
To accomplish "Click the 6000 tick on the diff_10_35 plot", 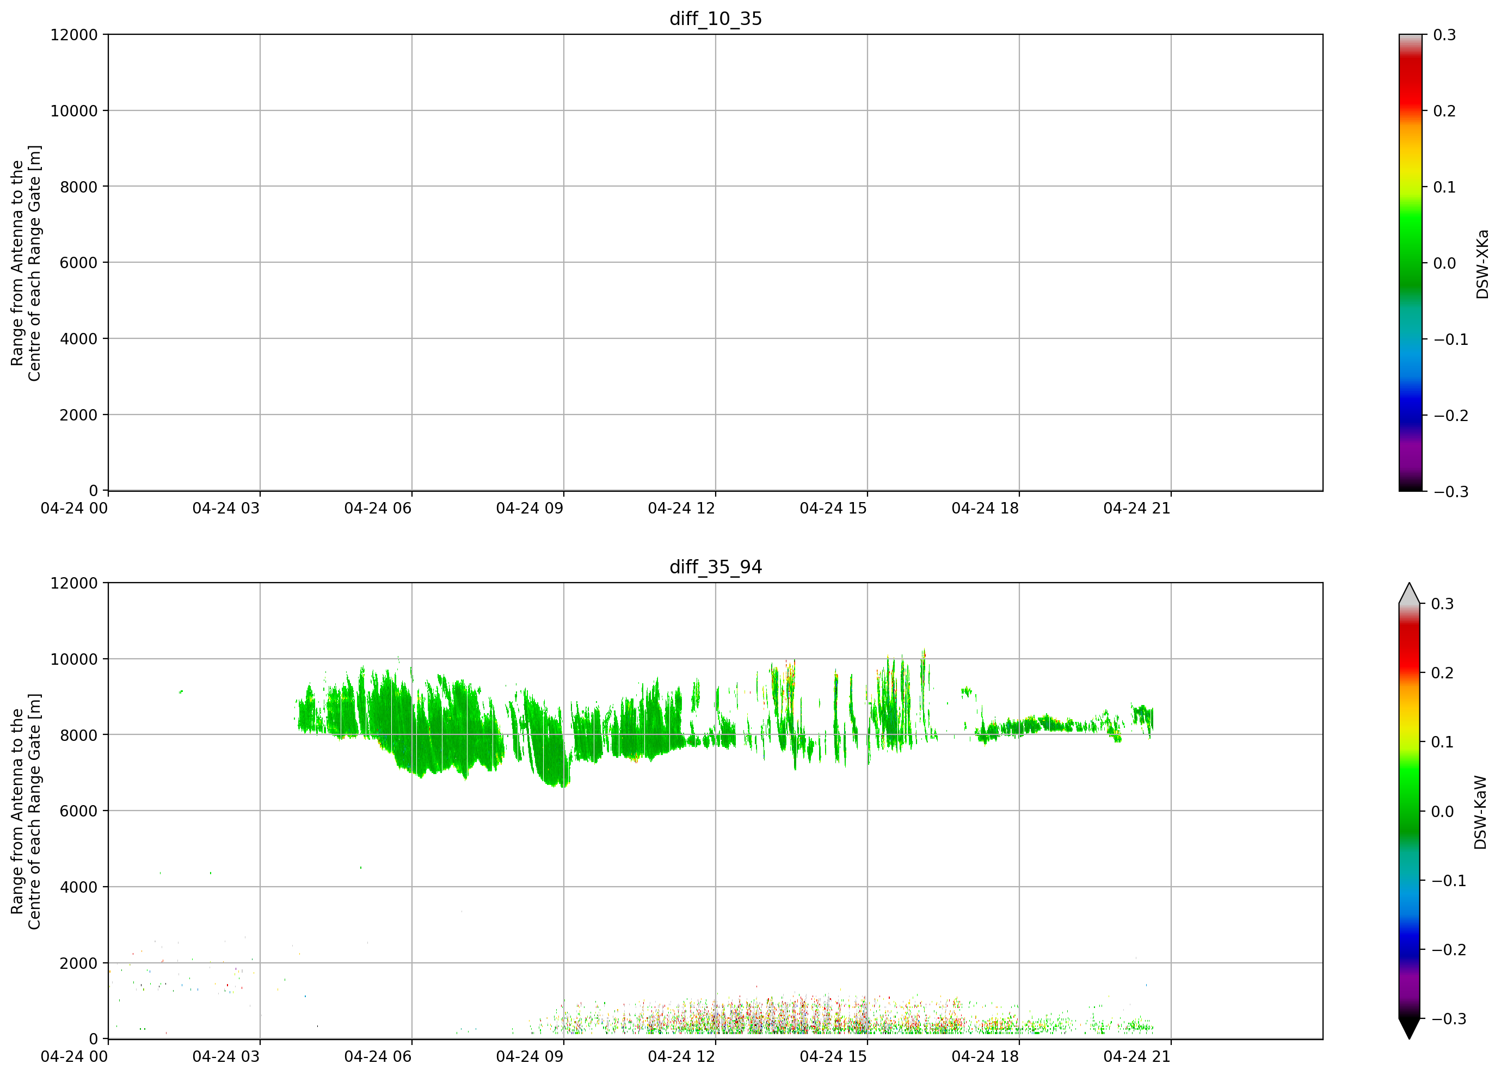I will (79, 263).
